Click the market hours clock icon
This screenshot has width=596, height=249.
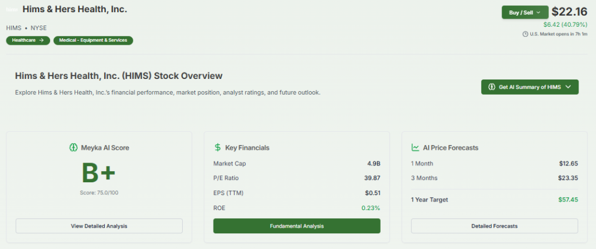click(x=526, y=34)
